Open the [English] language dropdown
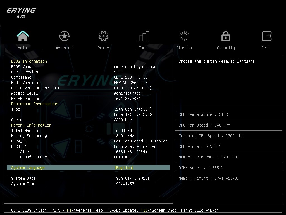 click(124, 168)
